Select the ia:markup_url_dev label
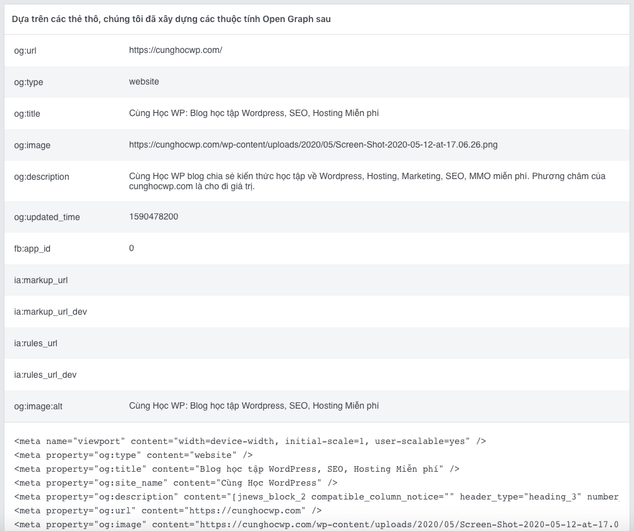Image resolution: width=634 pixels, height=531 pixels. [51, 312]
